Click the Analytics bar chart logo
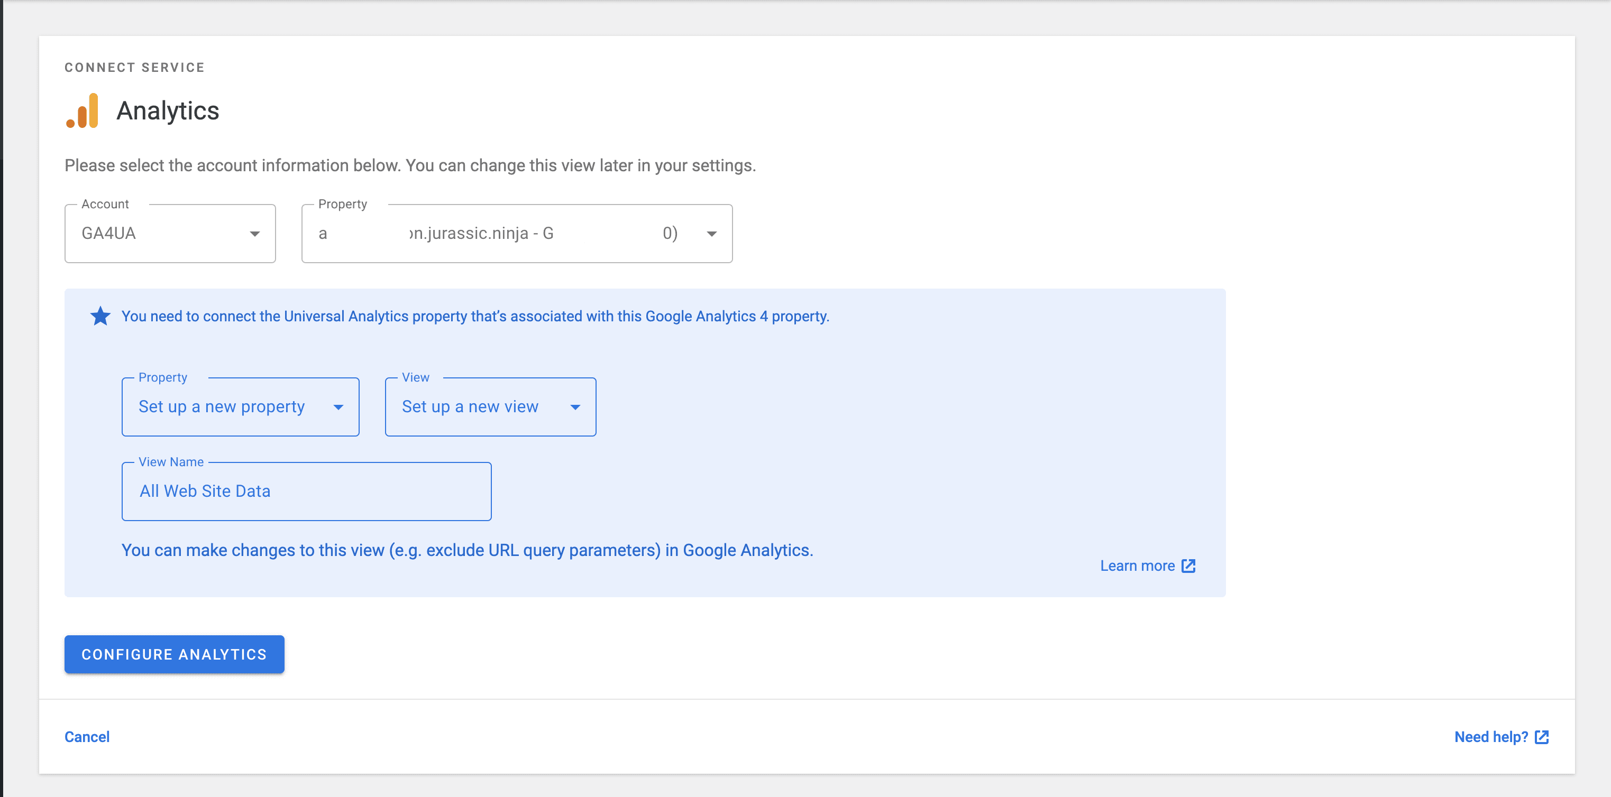Viewport: 1611px width, 797px height. coord(83,110)
